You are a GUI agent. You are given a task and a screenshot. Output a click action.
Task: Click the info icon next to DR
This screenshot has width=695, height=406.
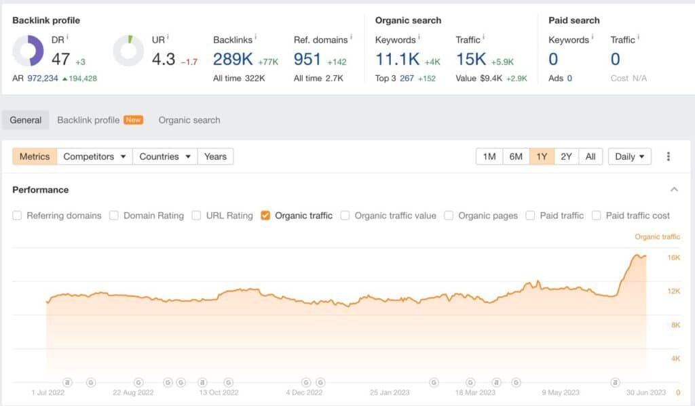[x=67, y=37]
